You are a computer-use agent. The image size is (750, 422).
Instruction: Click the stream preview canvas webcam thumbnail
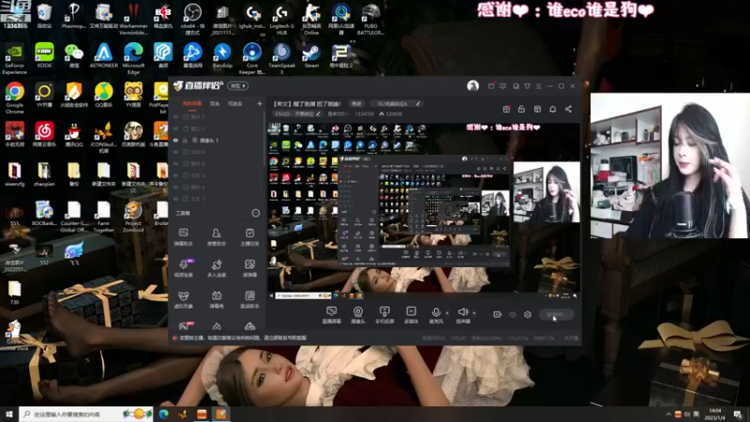coord(547,192)
